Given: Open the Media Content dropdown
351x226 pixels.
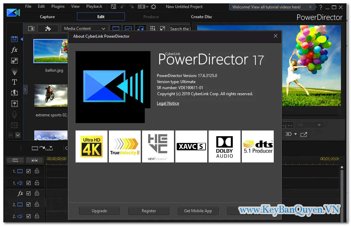Looking at the screenshot, I should coord(84,29).
